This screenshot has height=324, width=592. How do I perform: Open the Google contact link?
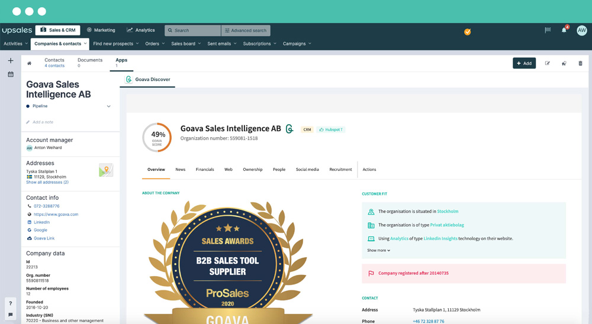(x=40, y=230)
